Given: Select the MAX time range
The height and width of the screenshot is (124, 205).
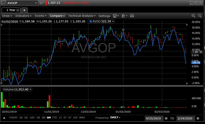Looking at the screenshot, I should (82, 118).
